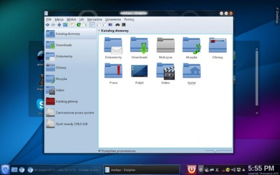
Task: Open the Ustawienia menu
Action: [113, 19]
